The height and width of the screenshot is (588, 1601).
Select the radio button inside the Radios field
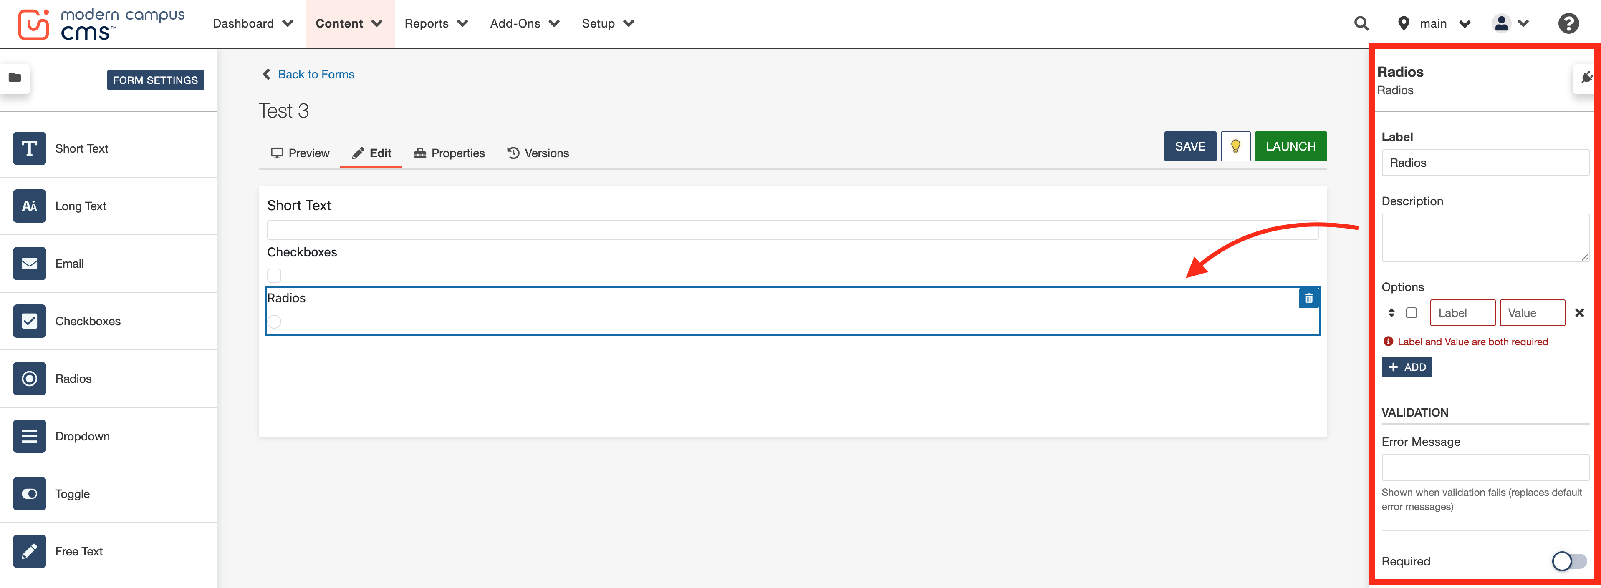(x=274, y=322)
